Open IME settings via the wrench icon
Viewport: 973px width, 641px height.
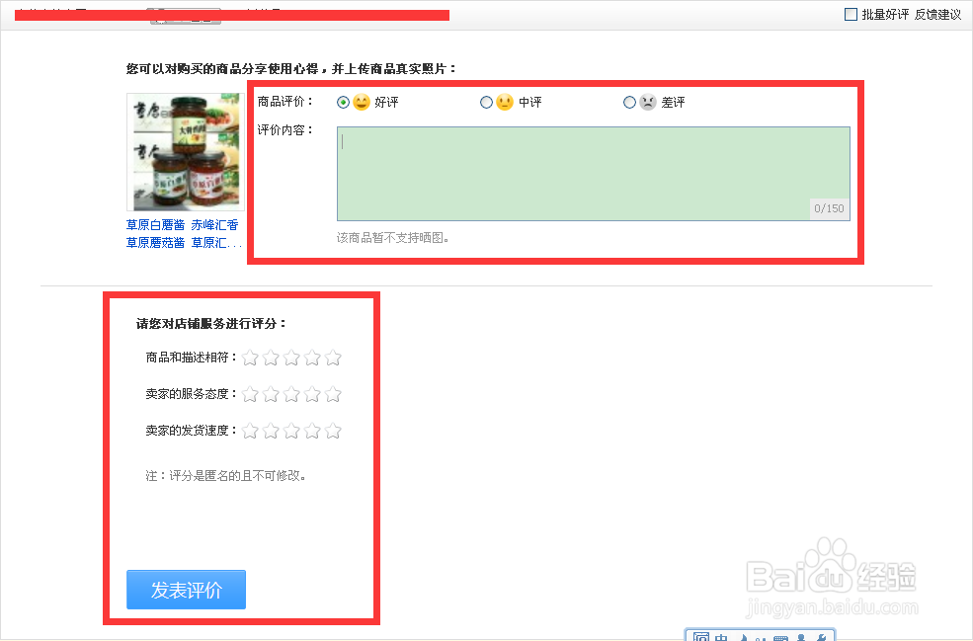[820, 638]
